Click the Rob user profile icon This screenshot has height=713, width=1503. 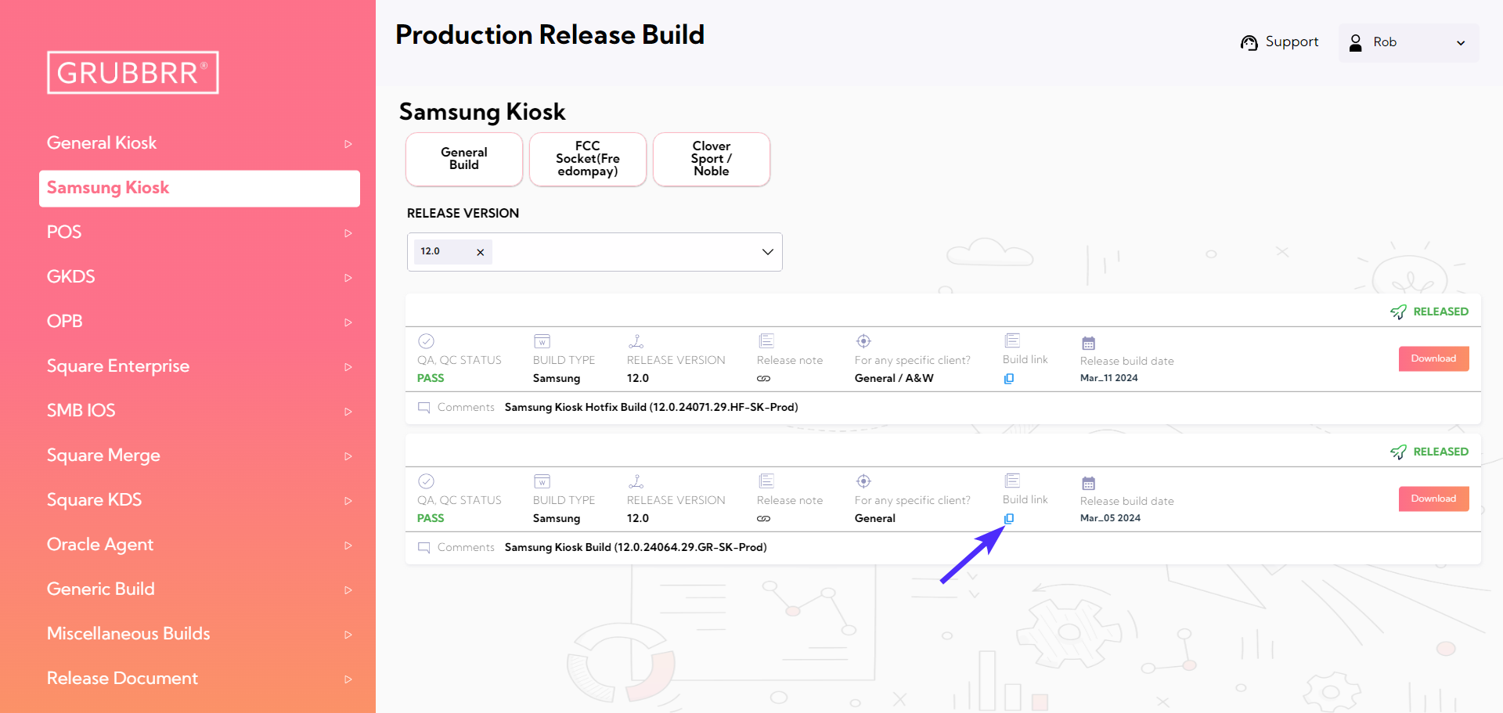[1355, 42]
